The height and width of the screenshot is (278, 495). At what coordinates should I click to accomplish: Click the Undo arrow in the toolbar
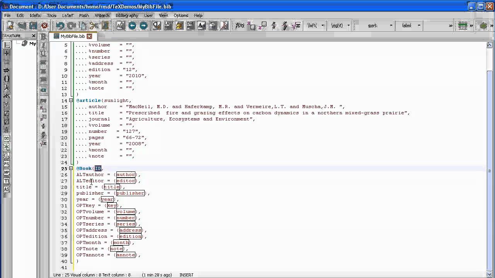click(x=60, y=25)
